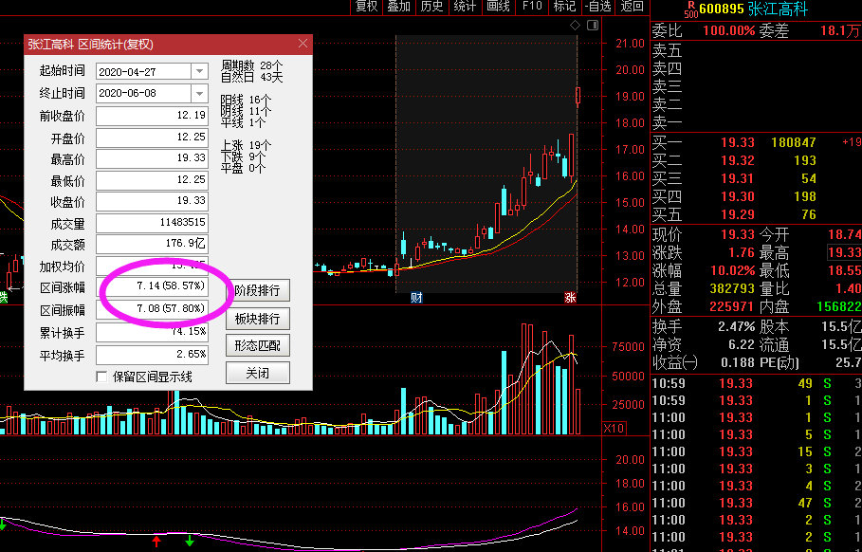Click the blue 财 marker on the chart
The width and height of the screenshot is (862, 552).
pos(416,298)
